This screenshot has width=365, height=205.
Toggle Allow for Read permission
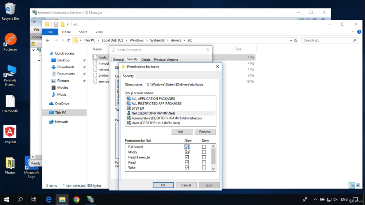pyautogui.click(x=187, y=162)
